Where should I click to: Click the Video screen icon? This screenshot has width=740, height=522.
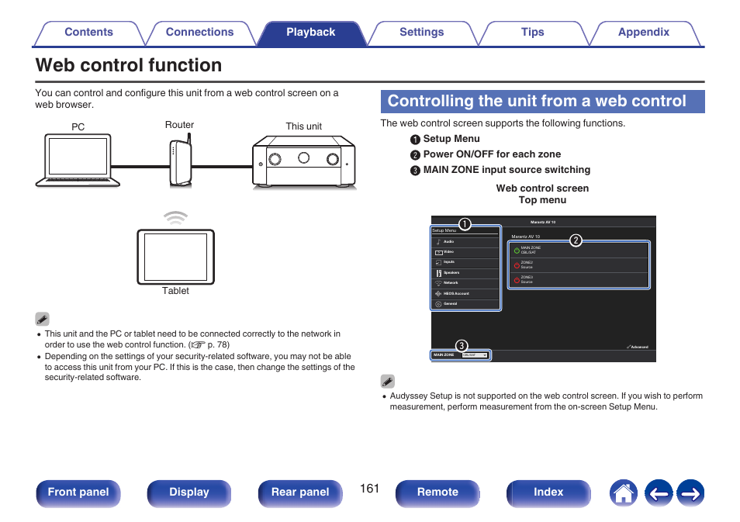438,253
